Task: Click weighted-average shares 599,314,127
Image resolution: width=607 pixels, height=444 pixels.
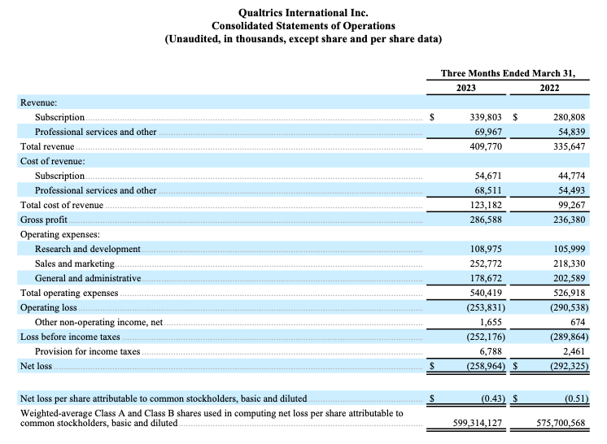Action: tap(478, 423)
